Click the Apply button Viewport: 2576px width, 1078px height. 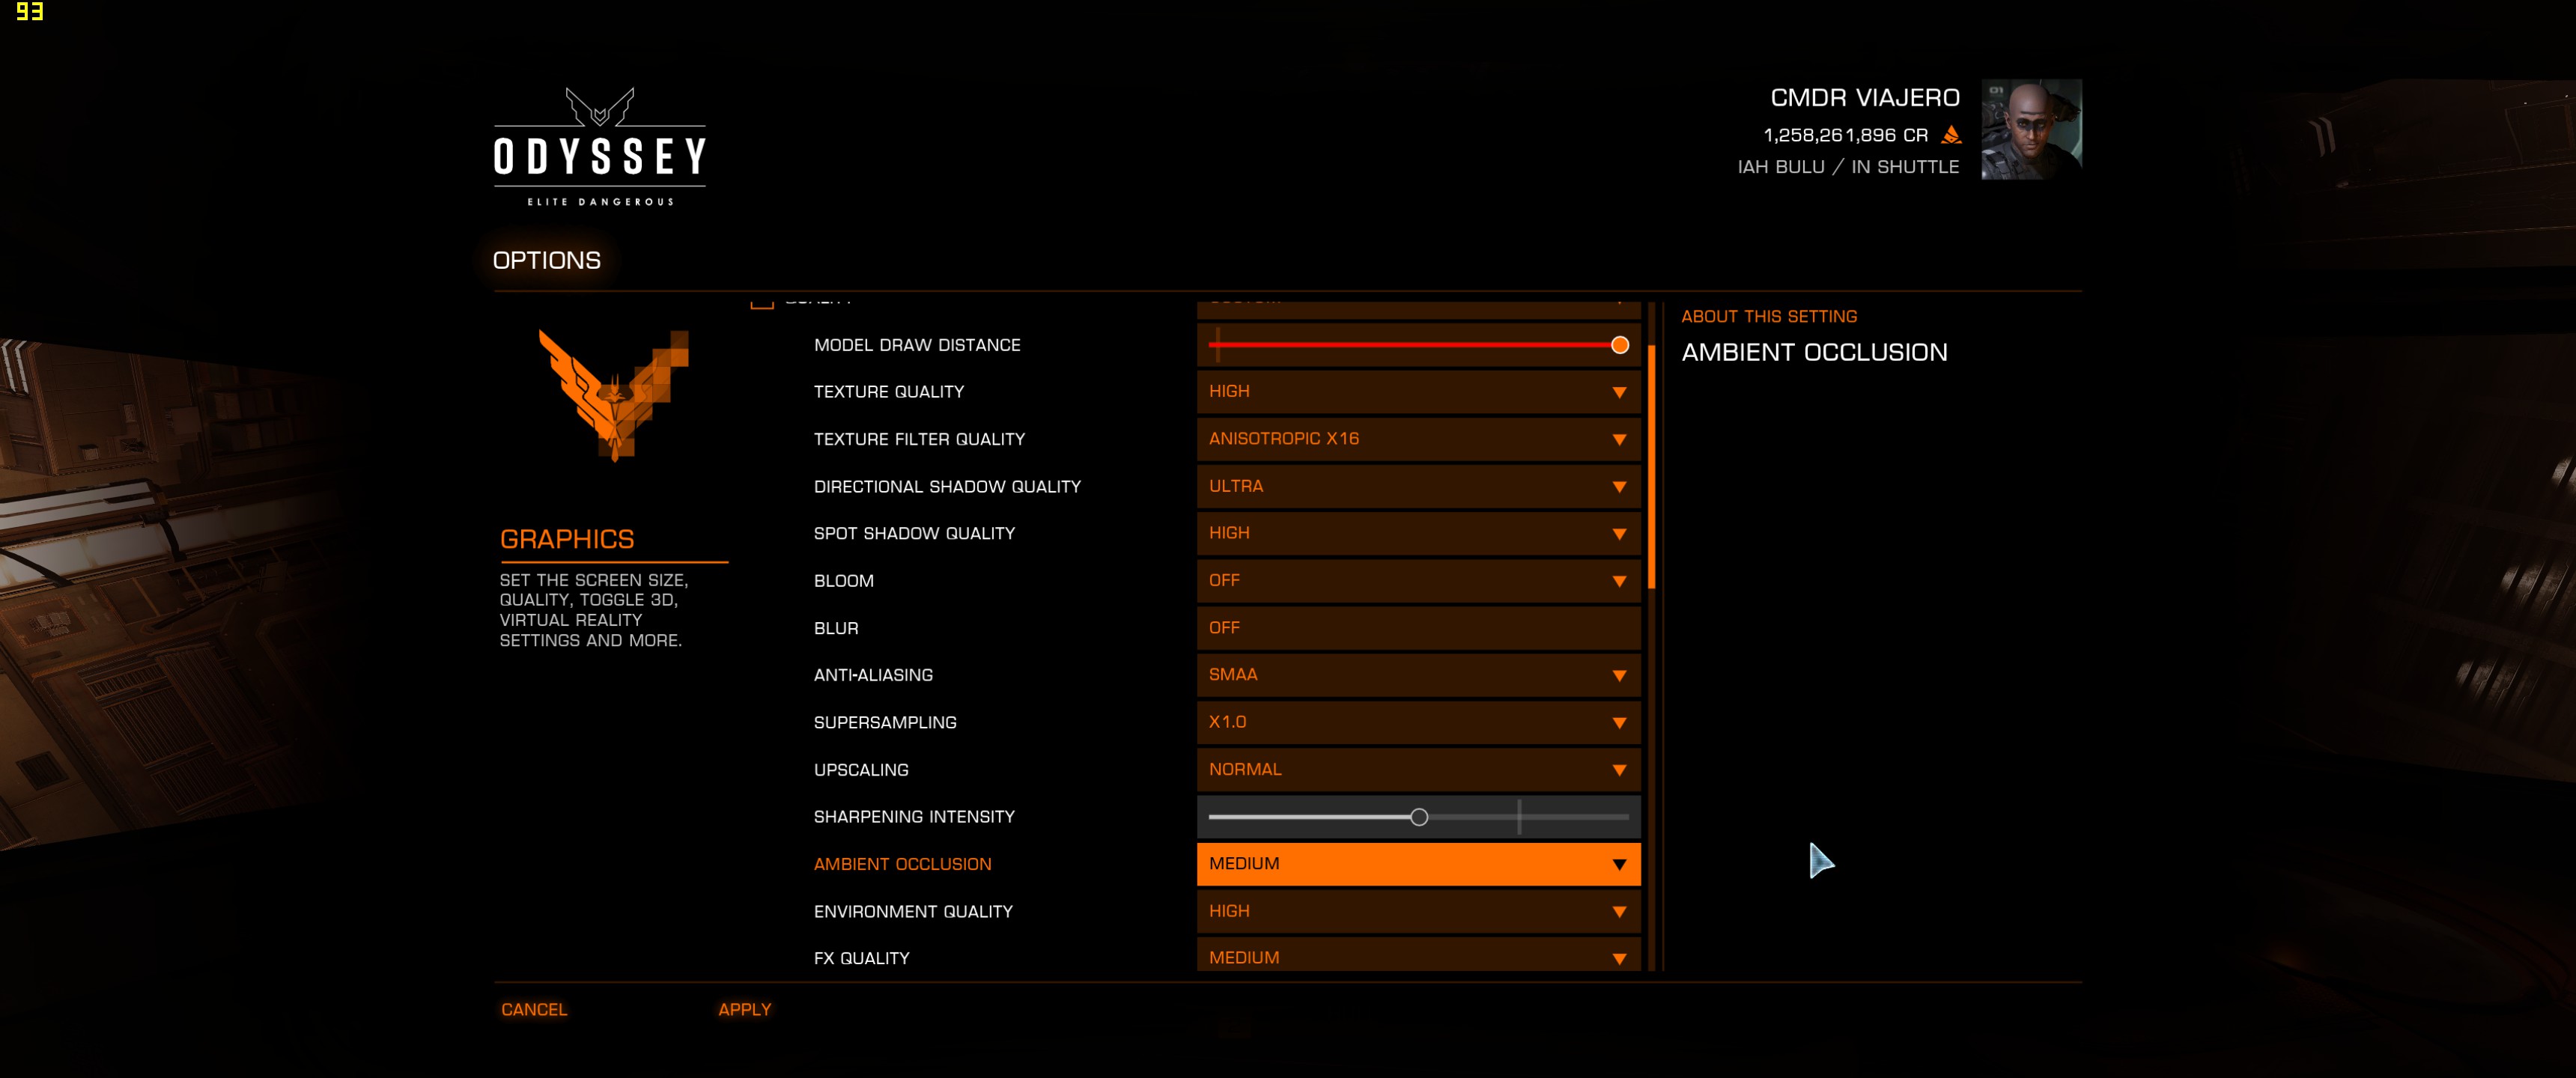coord(745,1010)
